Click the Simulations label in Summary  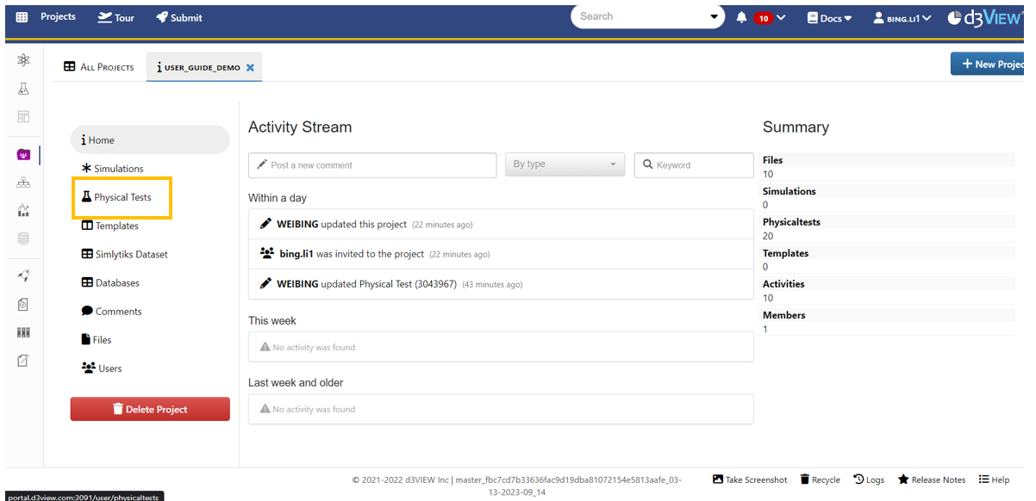[x=789, y=191]
